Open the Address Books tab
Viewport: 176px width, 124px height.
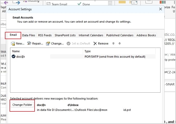[146, 35]
